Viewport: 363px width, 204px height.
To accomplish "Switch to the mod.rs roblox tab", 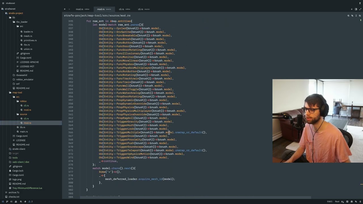I will (82, 9).
